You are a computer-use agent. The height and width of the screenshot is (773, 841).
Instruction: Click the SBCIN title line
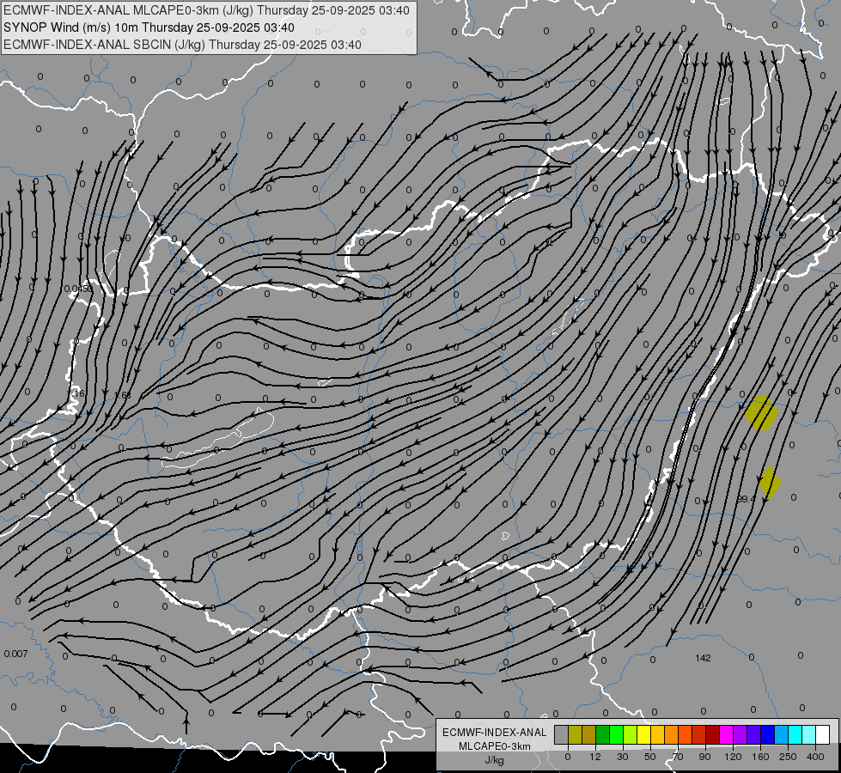pos(182,45)
